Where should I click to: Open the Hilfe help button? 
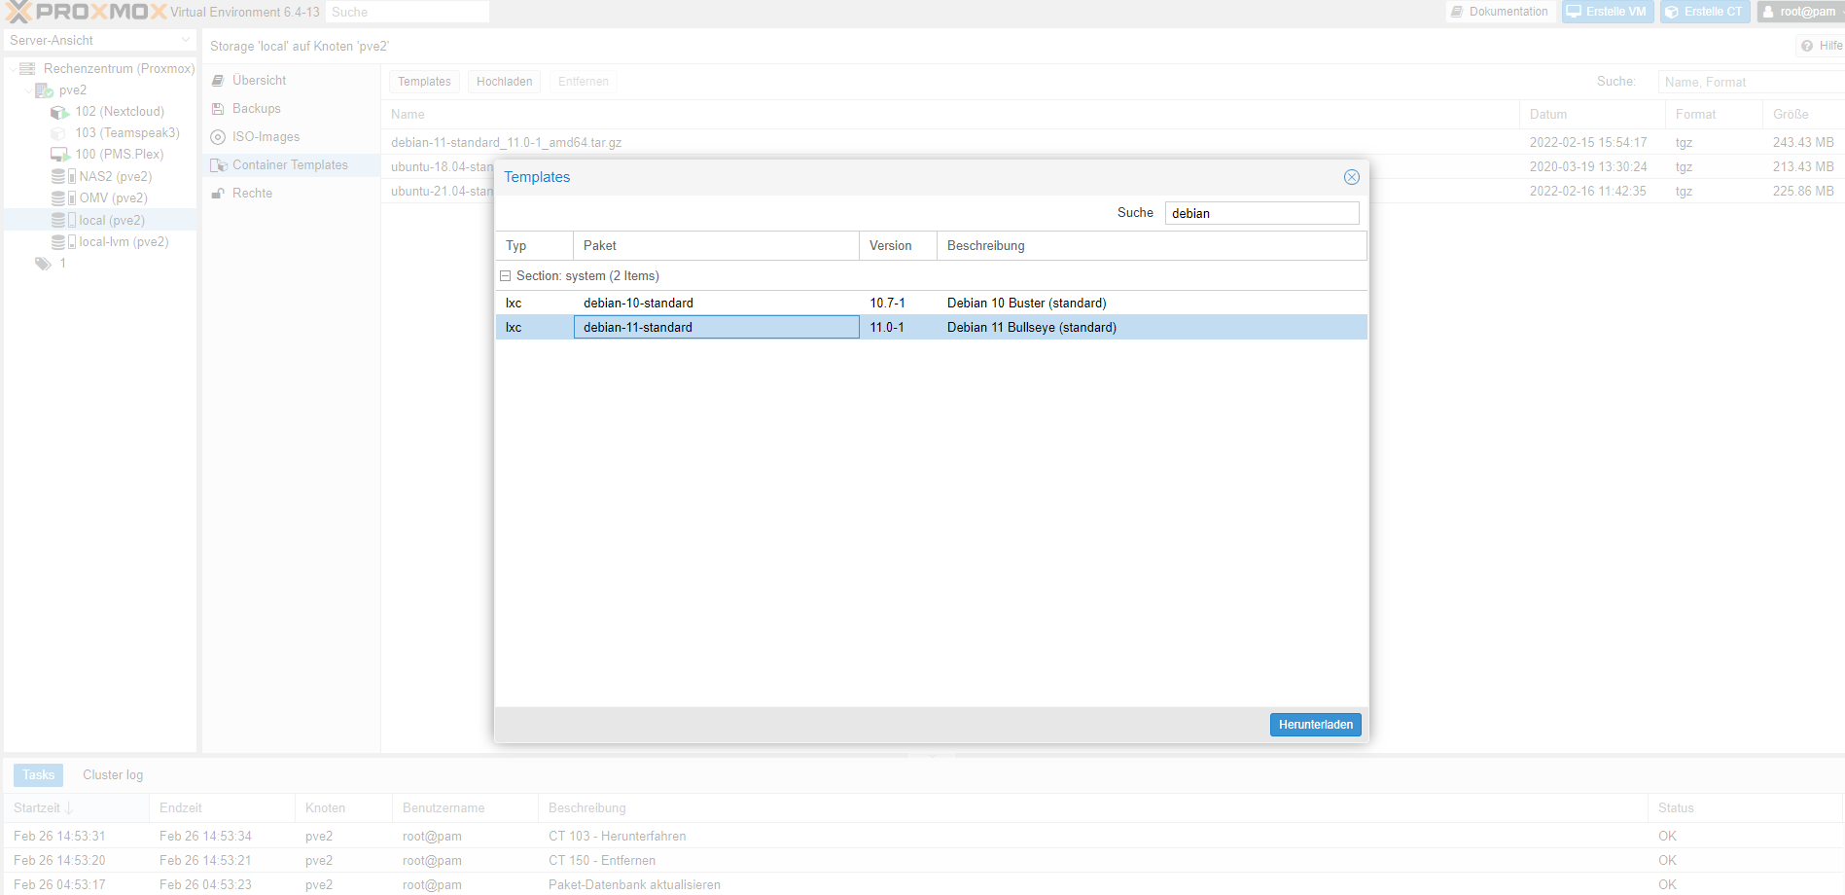pos(1821,46)
